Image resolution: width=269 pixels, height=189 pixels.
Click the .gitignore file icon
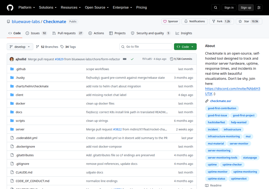point(12,164)
